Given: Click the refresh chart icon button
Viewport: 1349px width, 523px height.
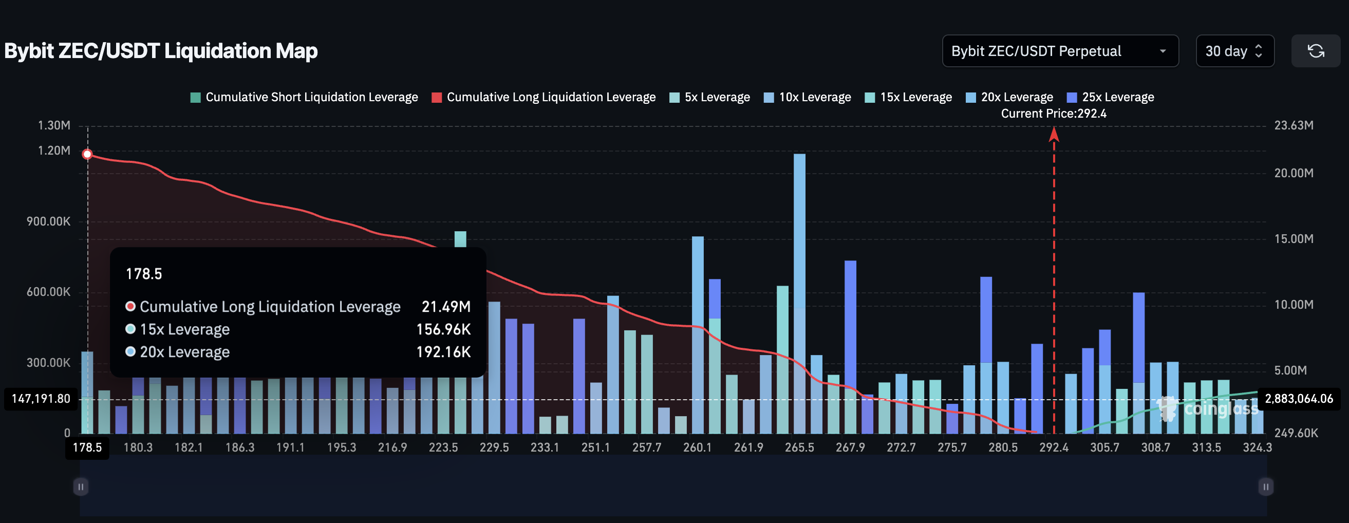Looking at the screenshot, I should tap(1316, 51).
